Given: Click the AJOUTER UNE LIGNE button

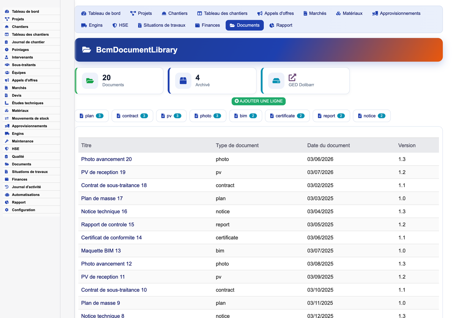Looking at the screenshot, I should tap(259, 101).
